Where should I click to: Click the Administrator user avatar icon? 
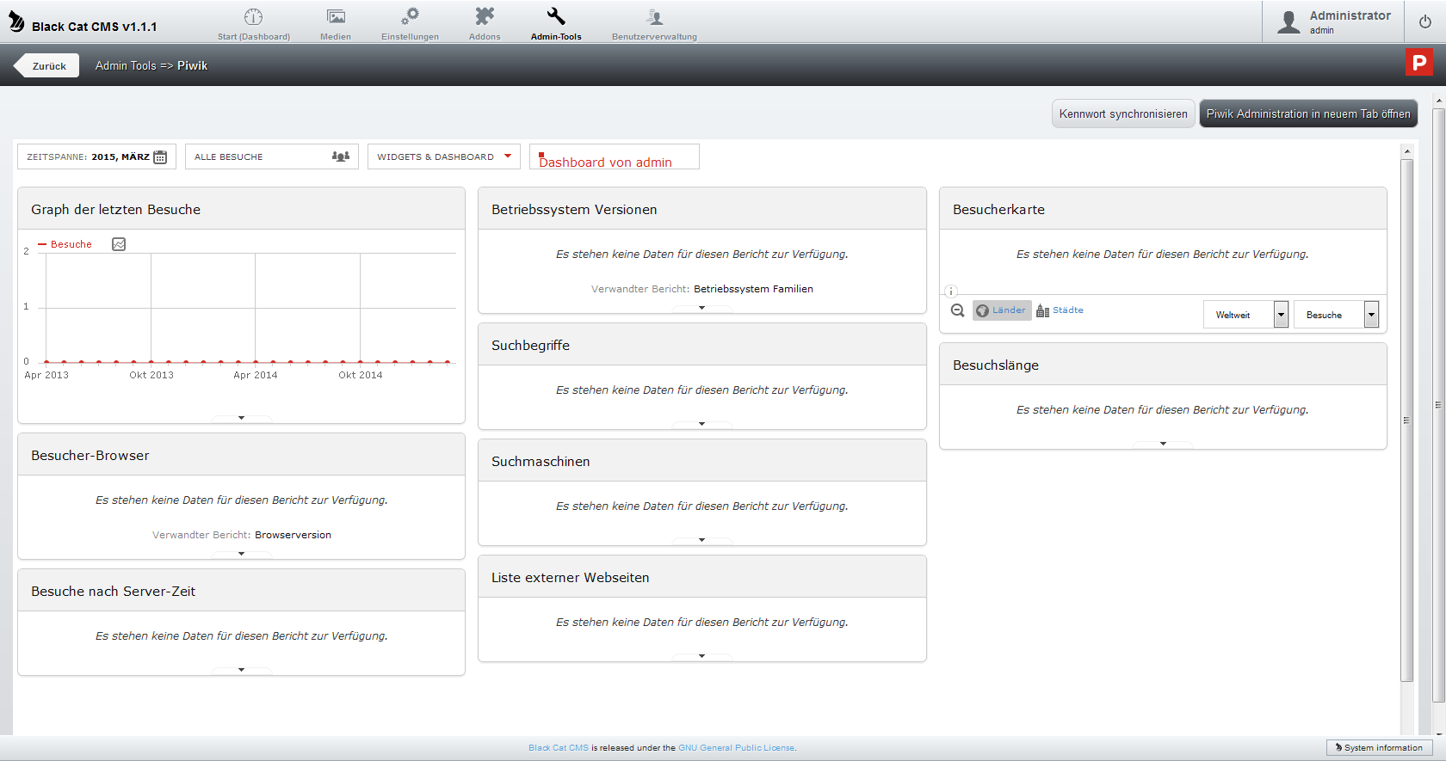point(1288,21)
